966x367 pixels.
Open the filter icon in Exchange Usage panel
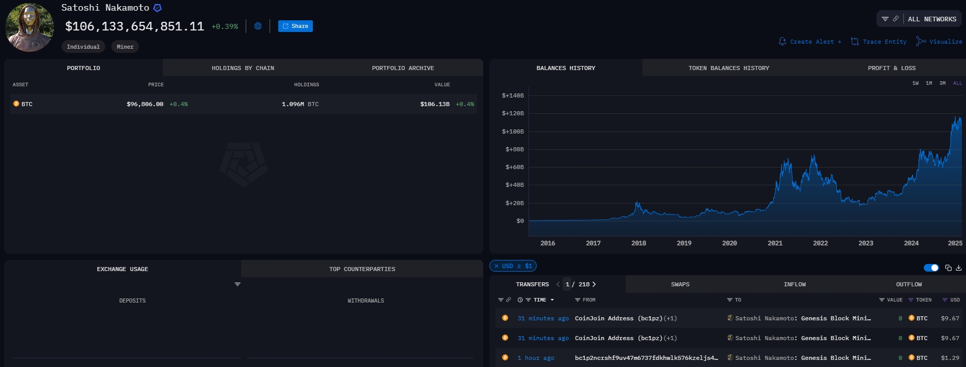point(238,284)
